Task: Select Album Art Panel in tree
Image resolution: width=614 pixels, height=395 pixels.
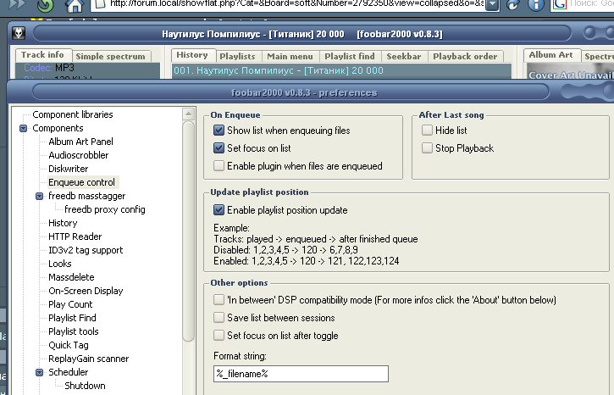Action: (80, 142)
